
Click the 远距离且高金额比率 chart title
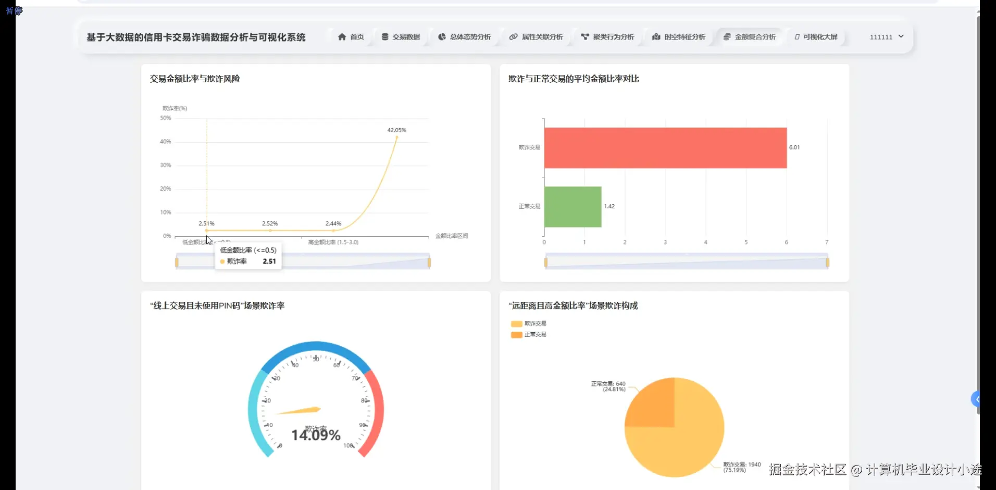[573, 306]
